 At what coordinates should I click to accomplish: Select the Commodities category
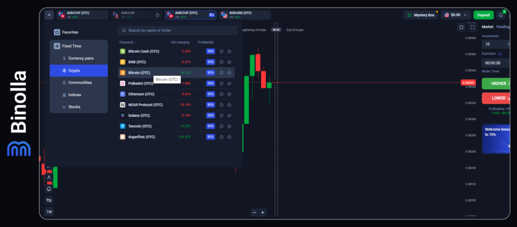tap(79, 82)
